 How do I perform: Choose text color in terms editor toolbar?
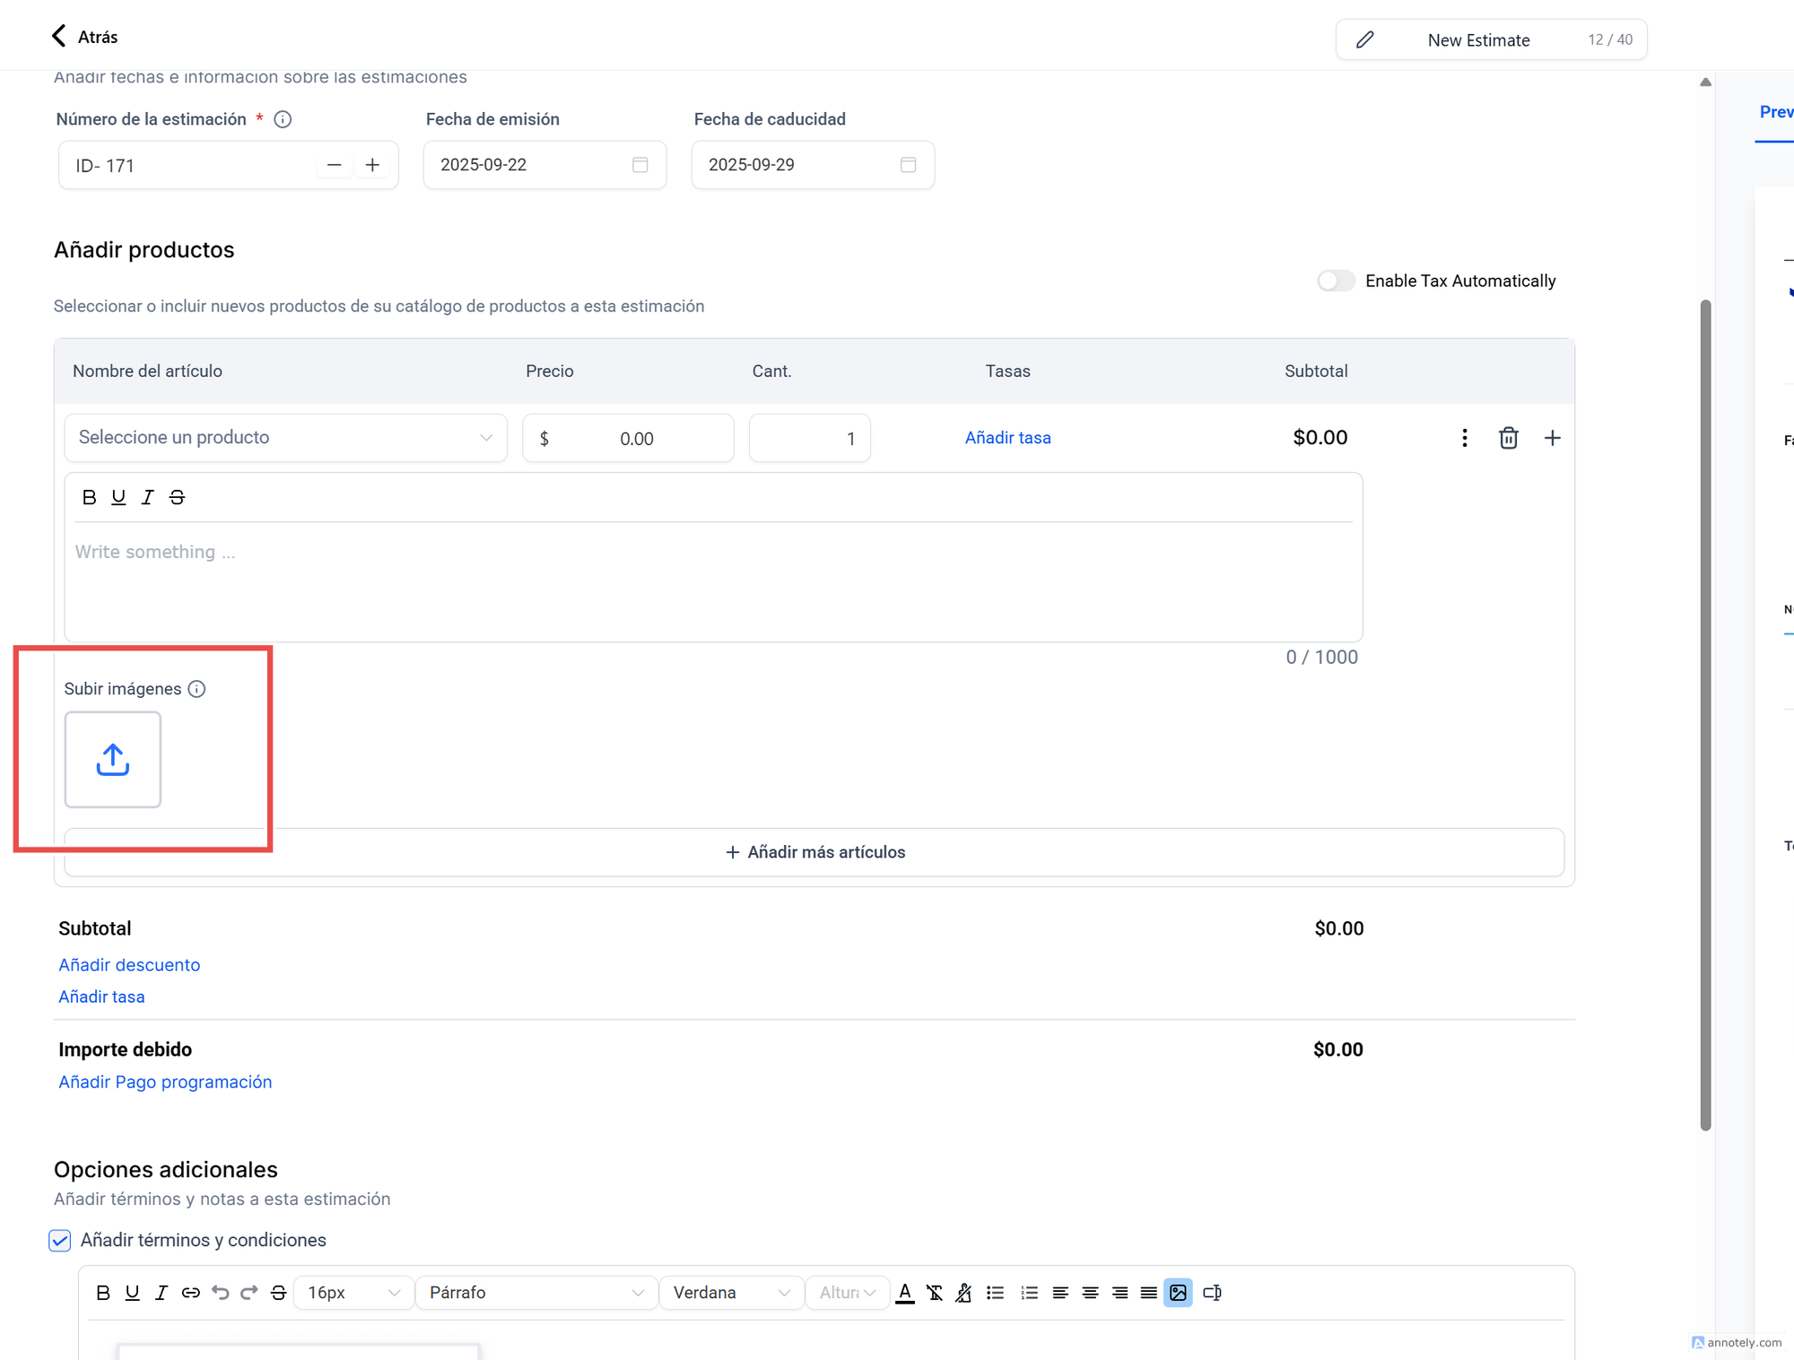pos(905,1292)
